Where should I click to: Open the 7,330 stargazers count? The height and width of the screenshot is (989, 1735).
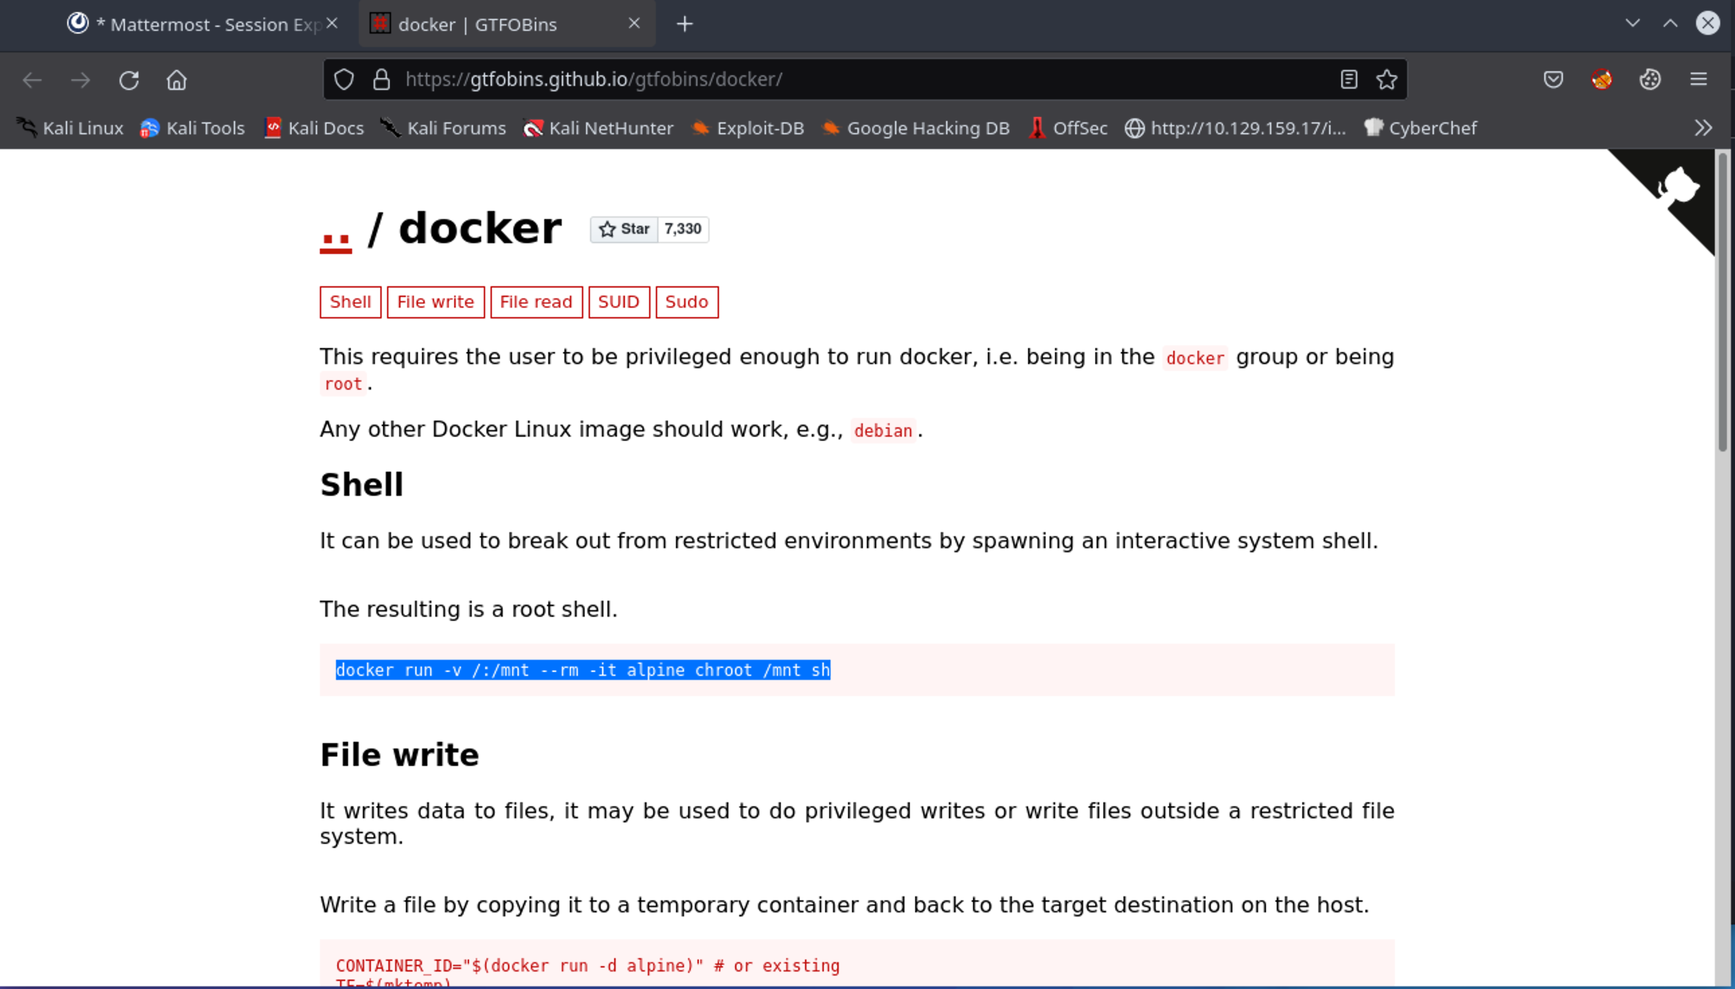click(x=683, y=229)
